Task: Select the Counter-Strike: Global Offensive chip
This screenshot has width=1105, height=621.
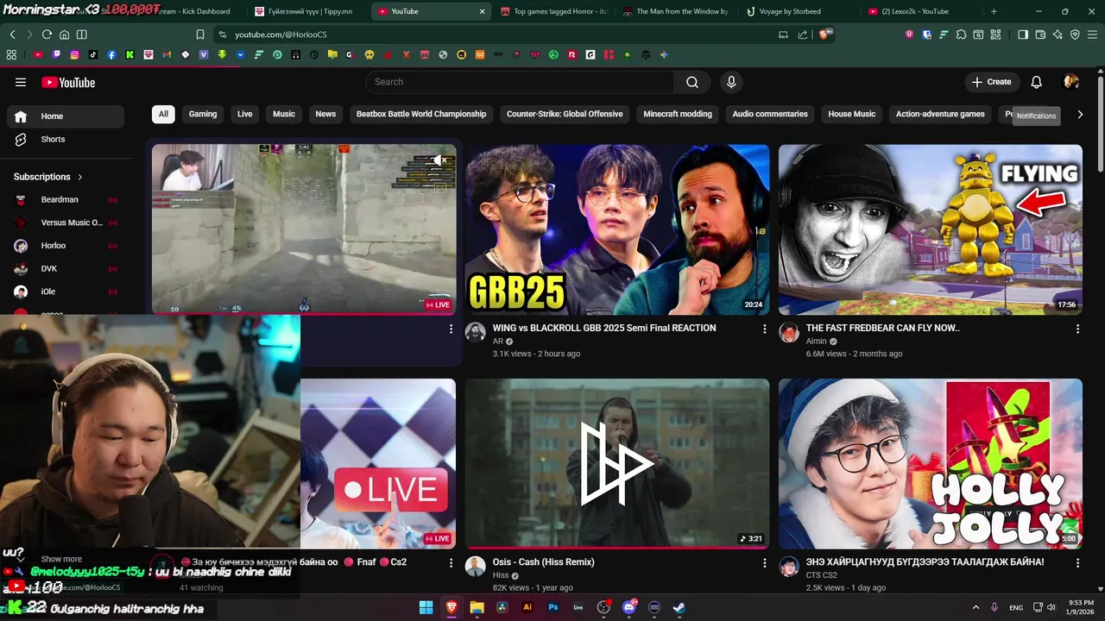Action: 565,114
